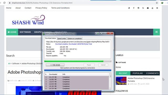Select the POPULAR sidebar tab

(138, 73)
